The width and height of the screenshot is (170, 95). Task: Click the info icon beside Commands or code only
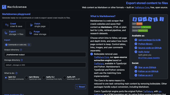[x=6, y=45]
